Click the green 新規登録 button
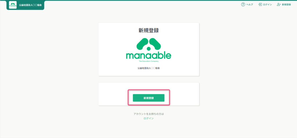This screenshot has height=138, width=297. [x=149, y=98]
